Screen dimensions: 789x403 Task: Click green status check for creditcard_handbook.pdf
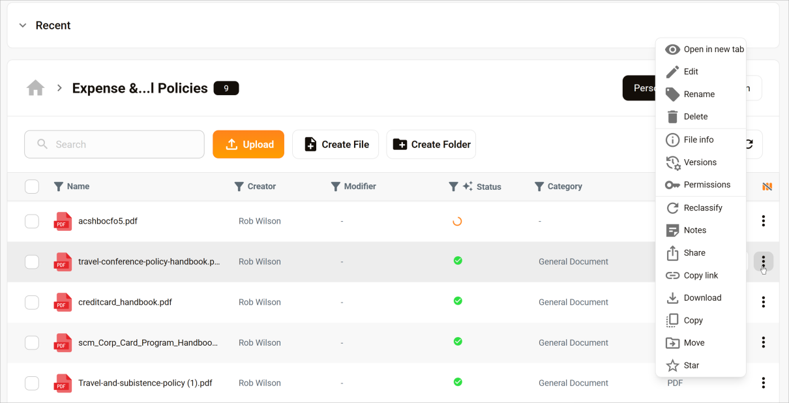(458, 301)
